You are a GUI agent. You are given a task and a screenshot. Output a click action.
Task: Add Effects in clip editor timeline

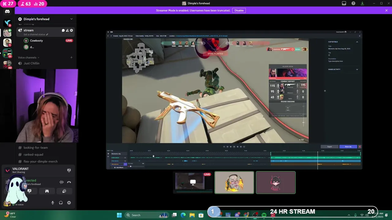tap(119, 167)
